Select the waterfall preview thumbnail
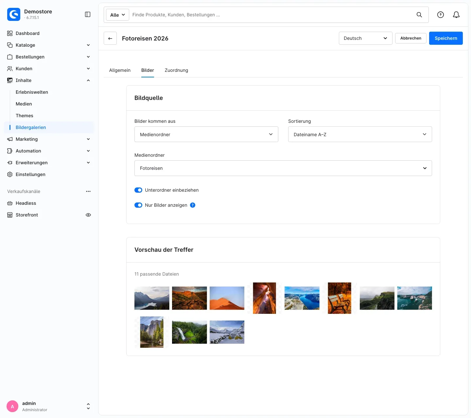 pyautogui.click(x=189, y=332)
